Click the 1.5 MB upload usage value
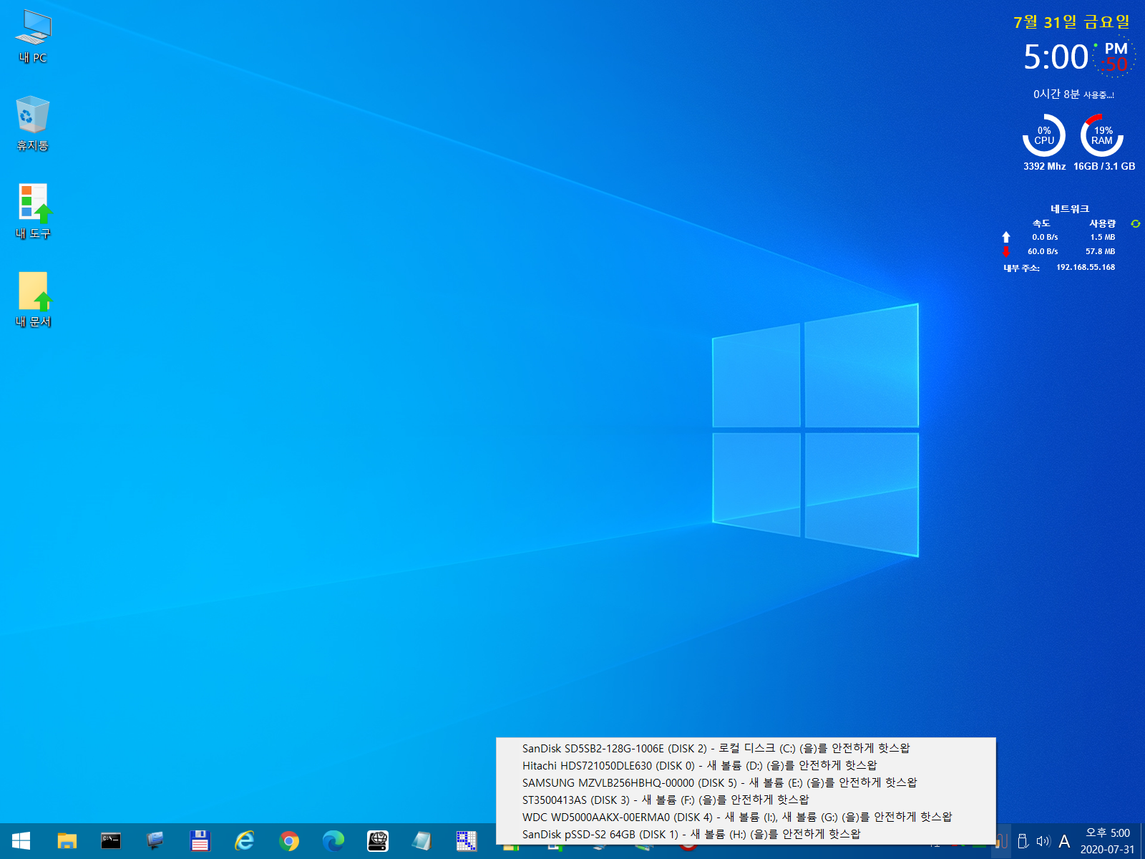Viewport: 1145px width, 859px height. (1103, 237)
